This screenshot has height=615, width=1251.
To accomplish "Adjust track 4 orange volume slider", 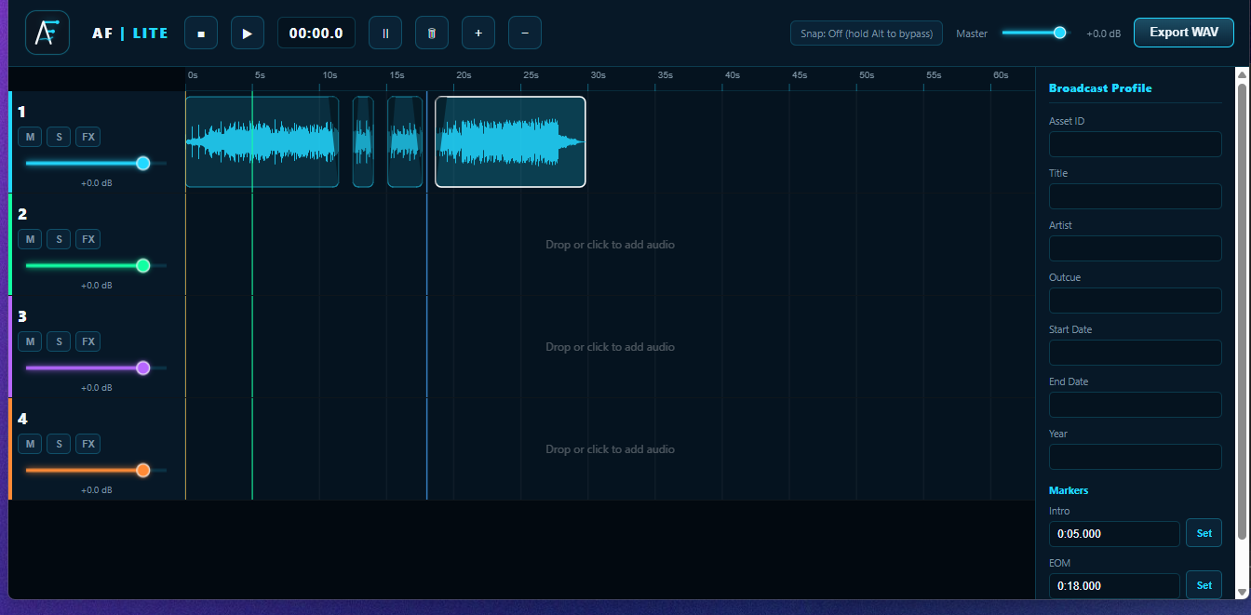I will (x=96, y=470).
